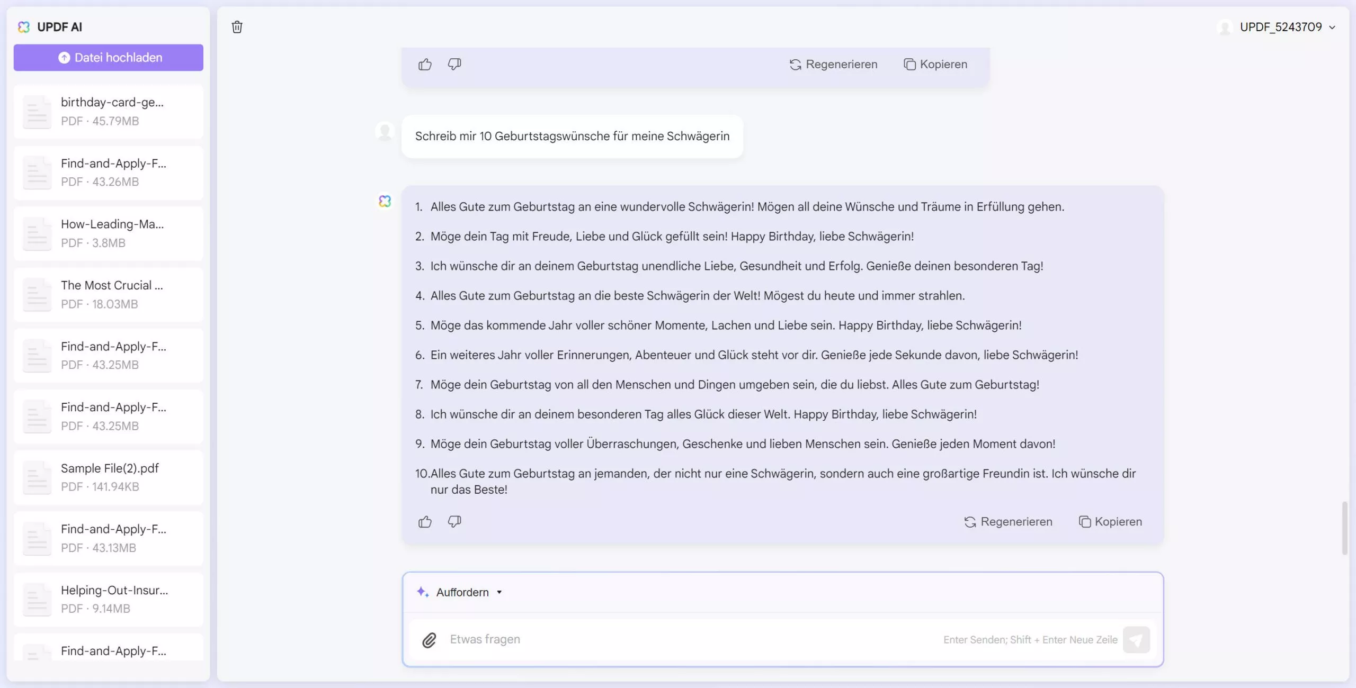Click the document icon of Helping-Out-Insur...
This screenshot has height=688, width=1356.
[x=37, y=600]
